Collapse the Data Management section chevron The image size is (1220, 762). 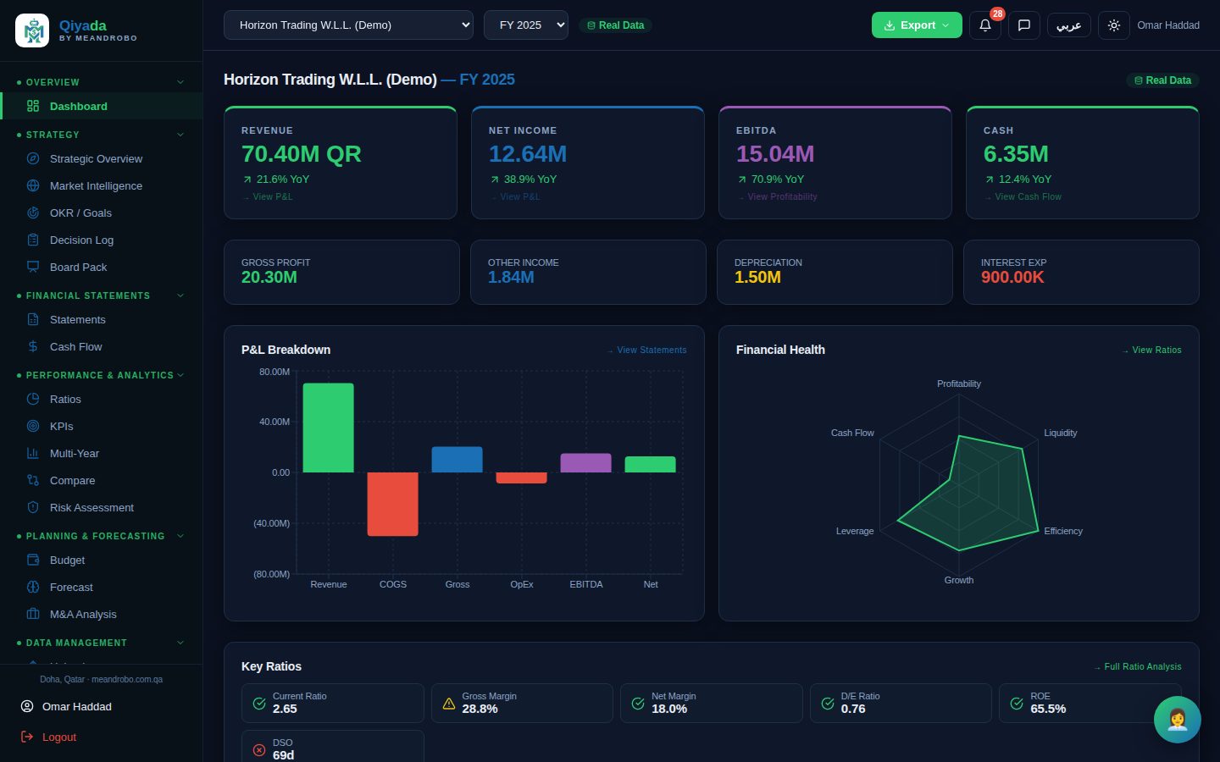pyautogui.click(x=180, y=643)
